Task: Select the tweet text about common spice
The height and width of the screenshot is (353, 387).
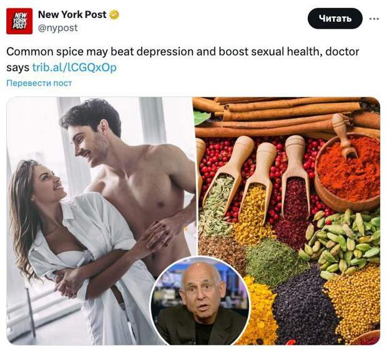Action: (x=182, y=59)
